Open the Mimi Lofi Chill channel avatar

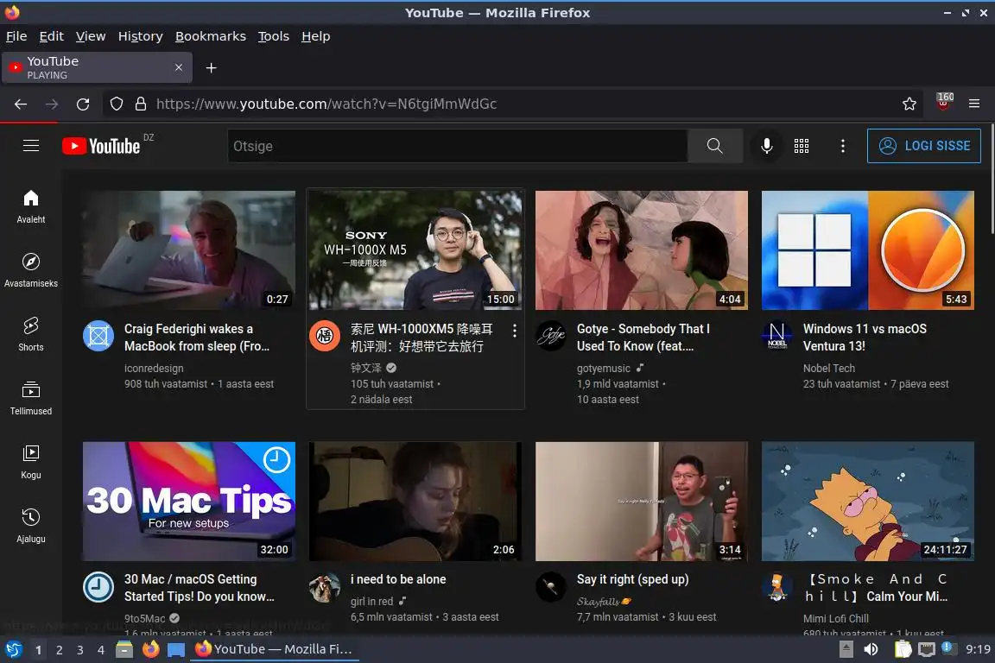[776, 587]
